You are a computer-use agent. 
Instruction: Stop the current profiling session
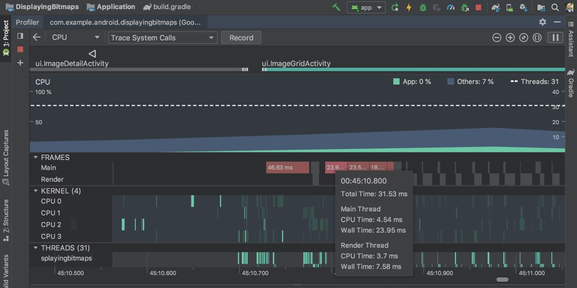[20, 49]
